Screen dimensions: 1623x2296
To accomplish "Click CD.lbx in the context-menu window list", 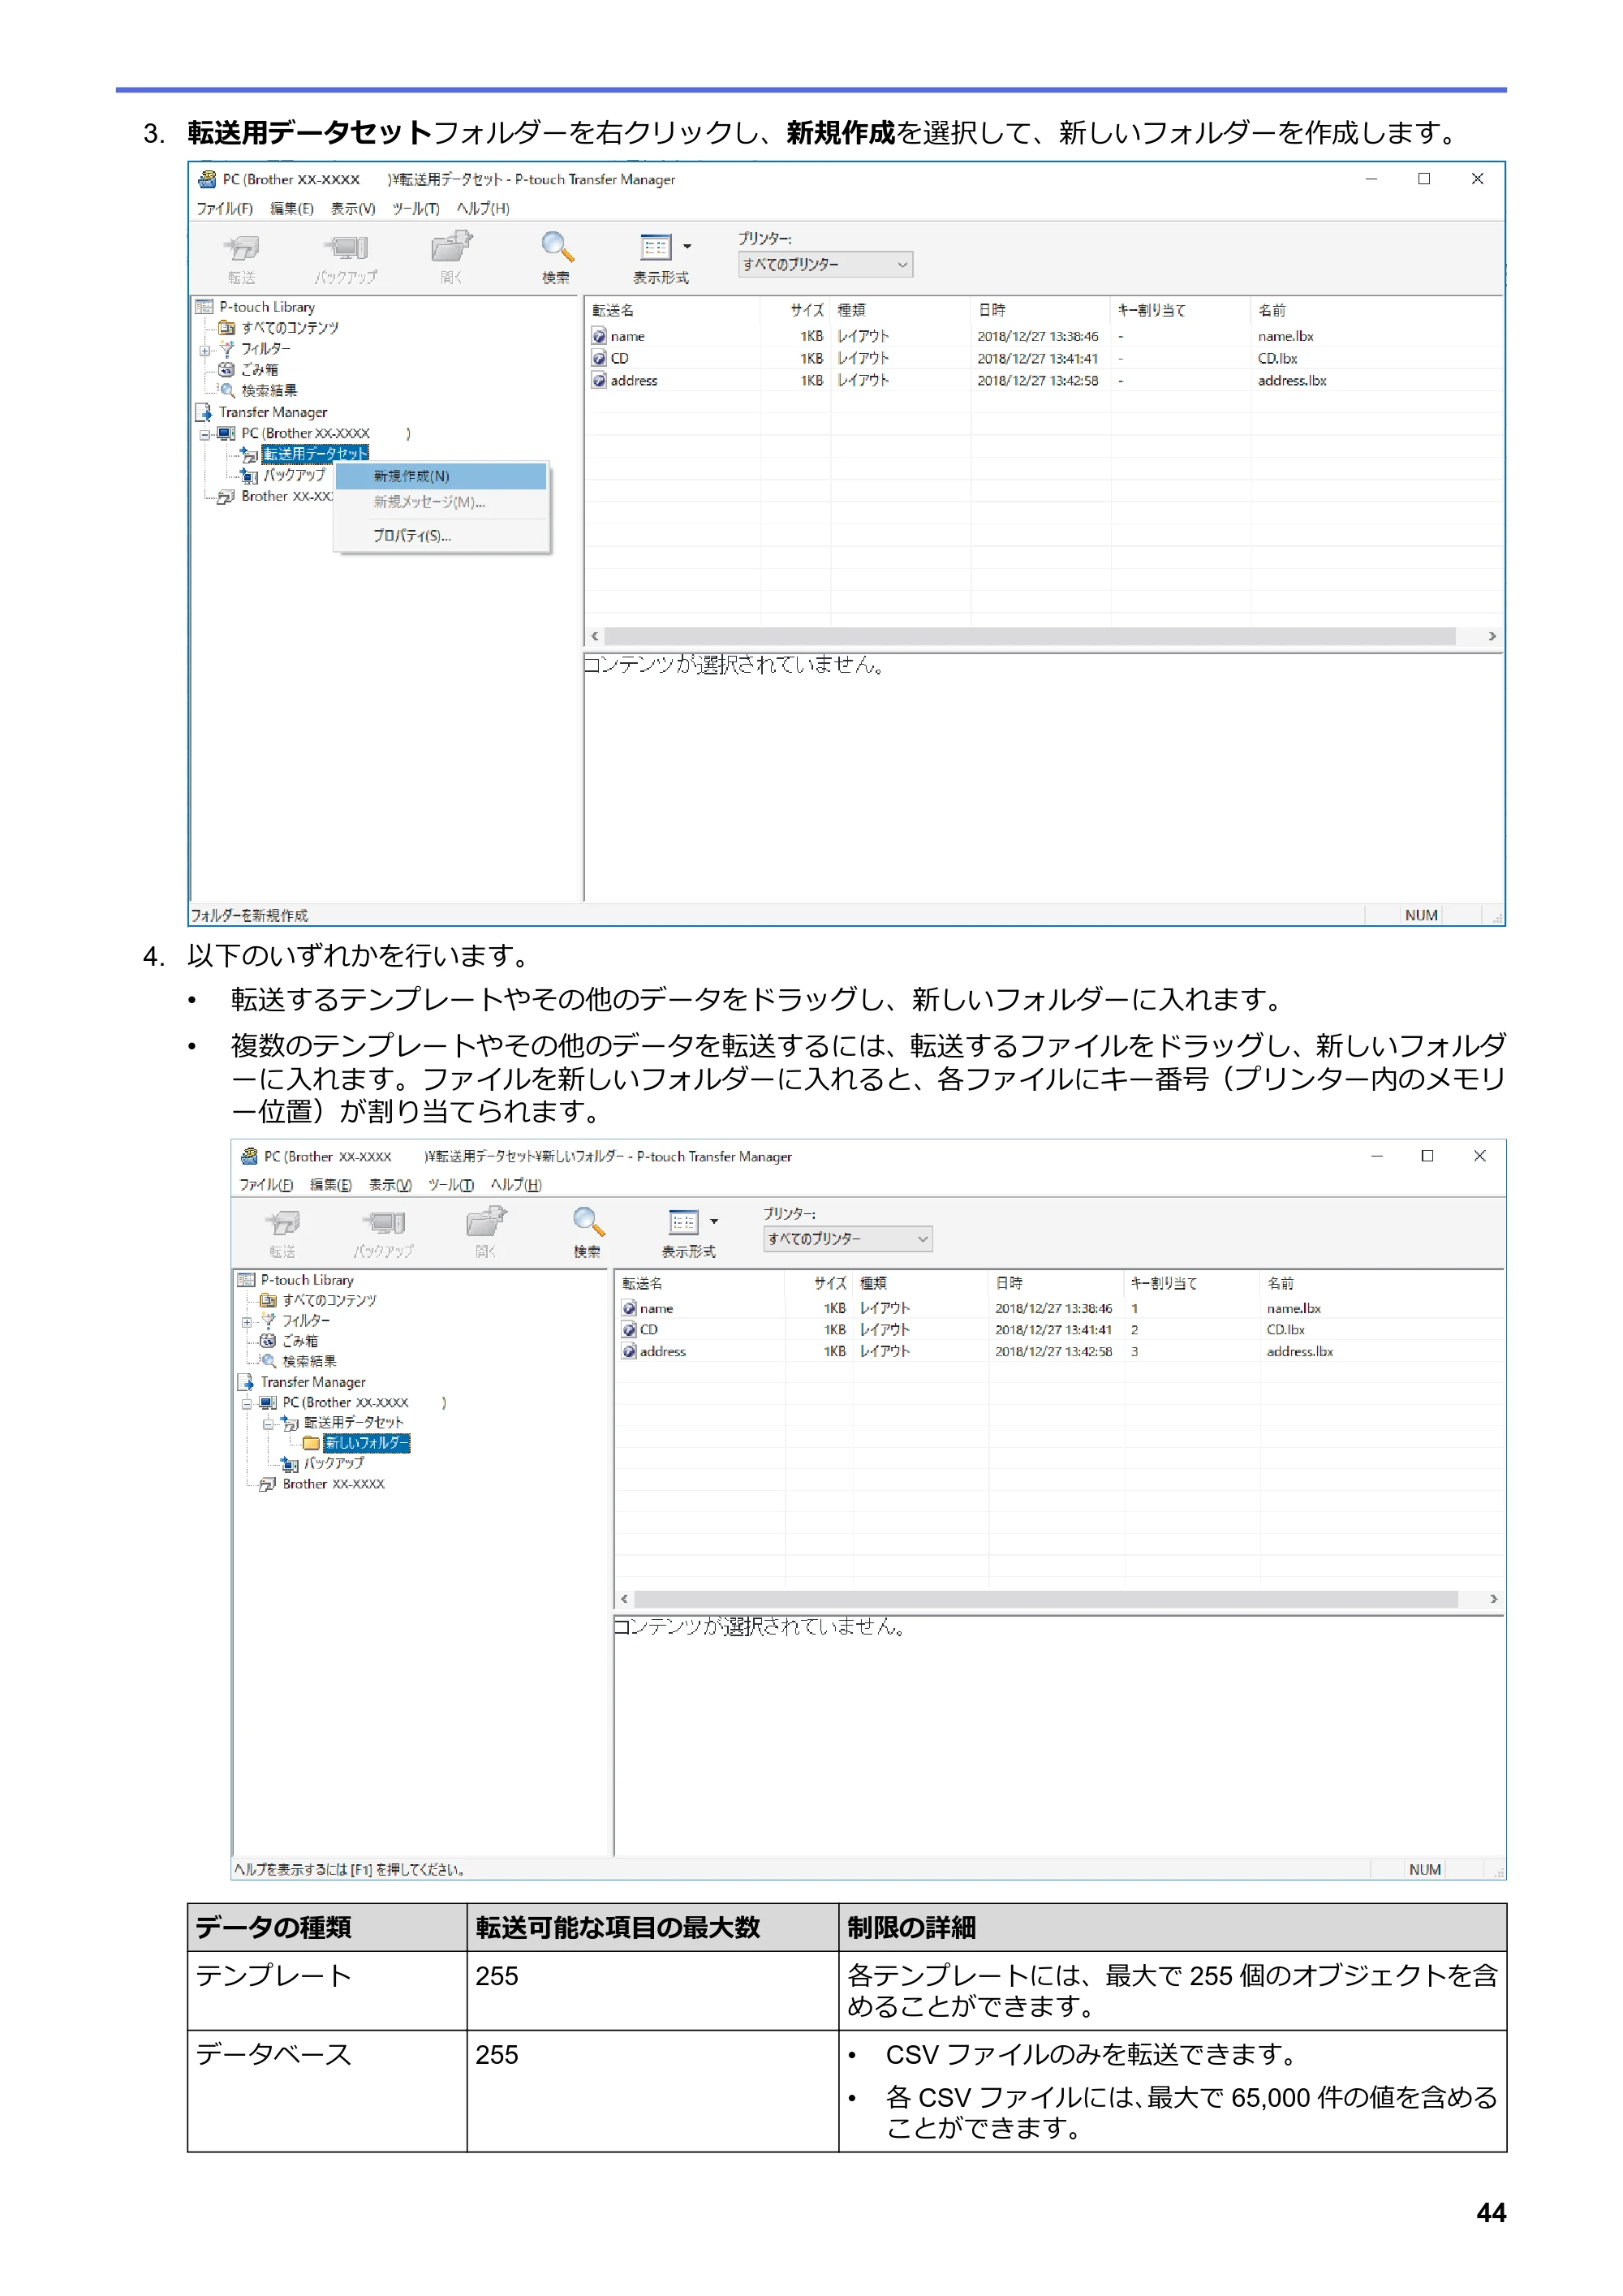I will click(1277, 358).
